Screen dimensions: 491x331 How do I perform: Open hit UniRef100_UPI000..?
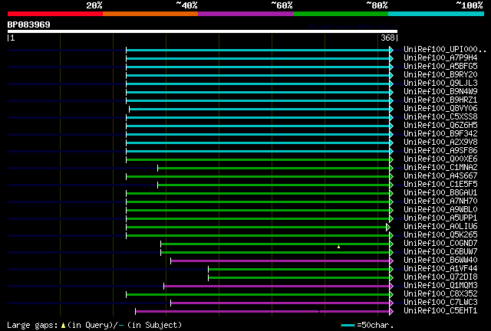click(x=445, y=50)
